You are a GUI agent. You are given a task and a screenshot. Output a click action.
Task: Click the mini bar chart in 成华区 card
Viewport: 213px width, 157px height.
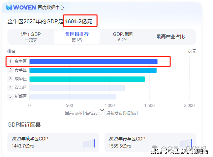tap(89, 143)
